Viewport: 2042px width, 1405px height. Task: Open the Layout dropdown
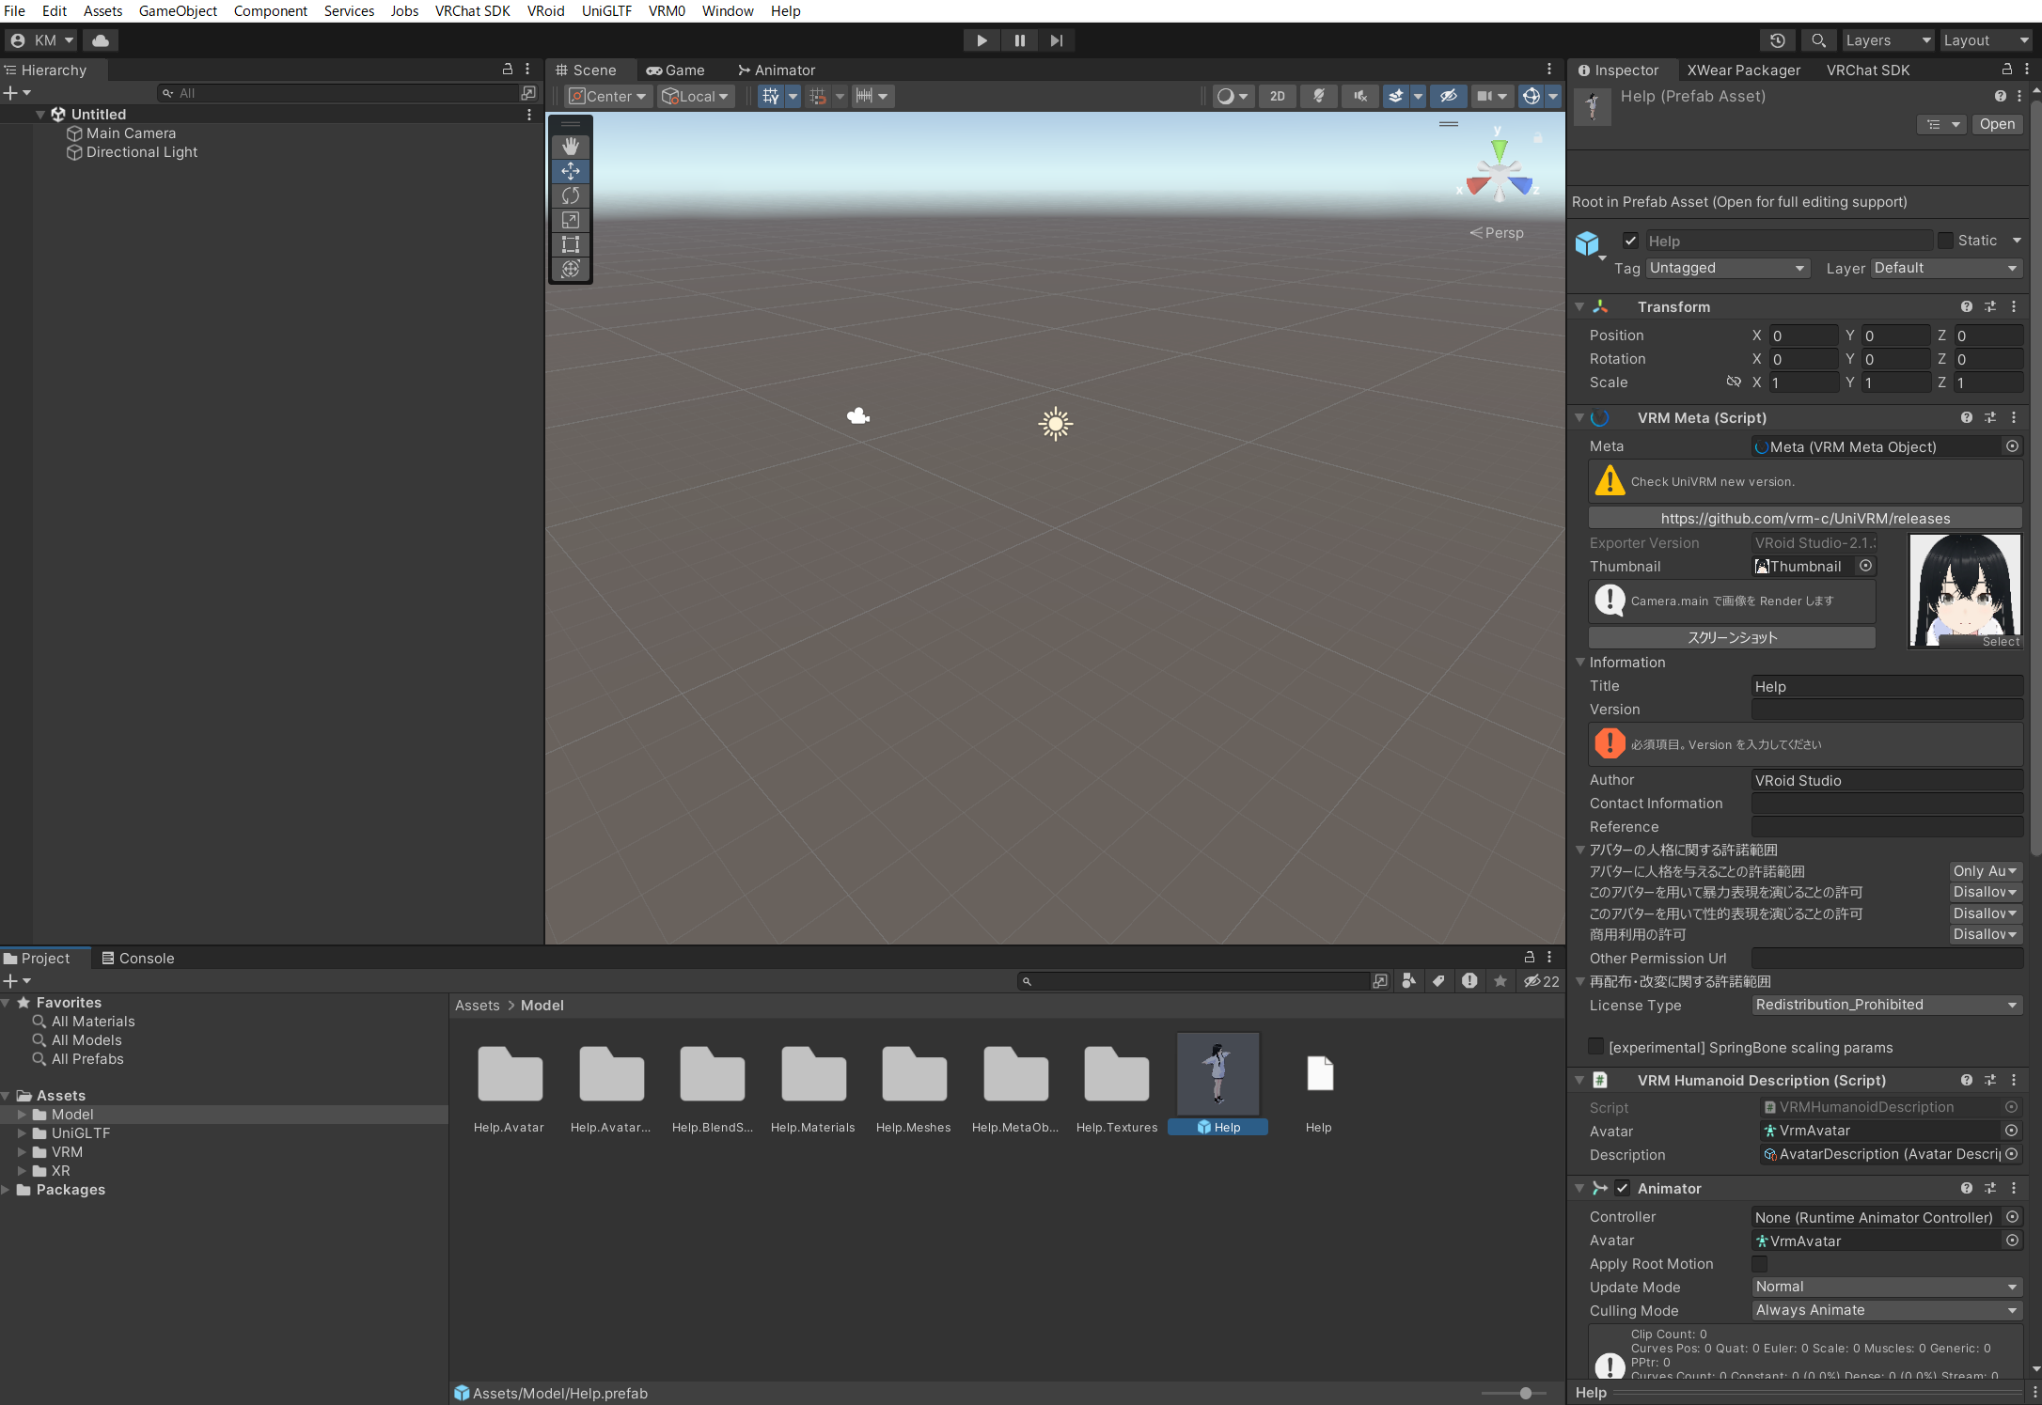pos(1986,40)
